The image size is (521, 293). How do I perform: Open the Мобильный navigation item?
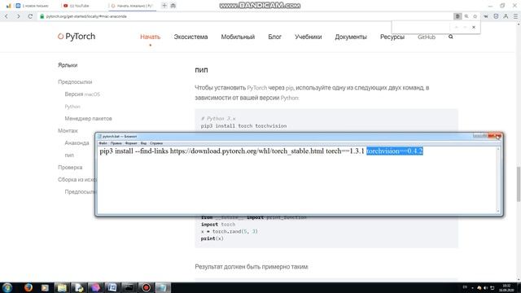pos(238,37)
